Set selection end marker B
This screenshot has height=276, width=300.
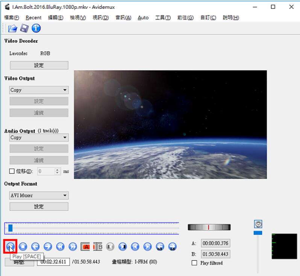click(98, 247)
